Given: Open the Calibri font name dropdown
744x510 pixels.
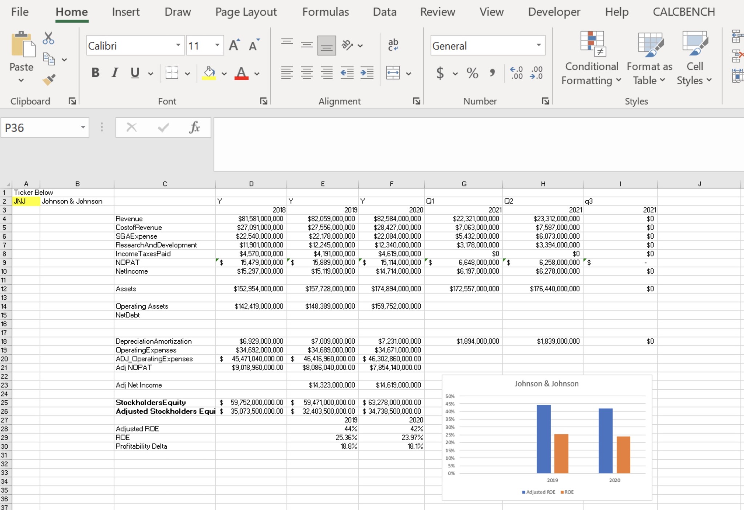Looking at the screenshot, I should pyautogui.click(x=178, y=45).
